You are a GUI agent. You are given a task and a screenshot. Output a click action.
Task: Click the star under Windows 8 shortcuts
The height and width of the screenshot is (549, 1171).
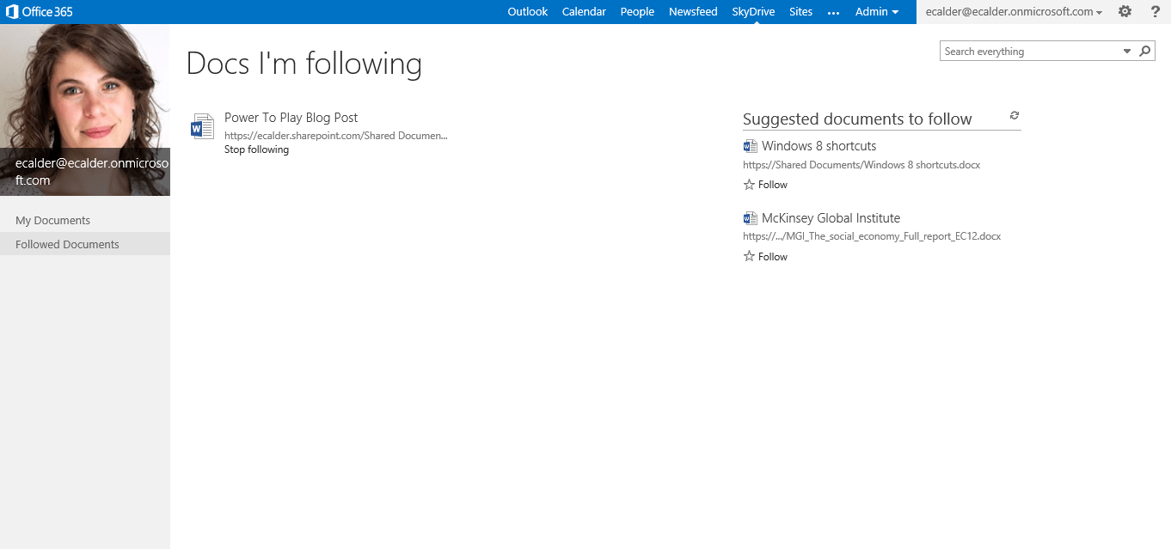749,185
